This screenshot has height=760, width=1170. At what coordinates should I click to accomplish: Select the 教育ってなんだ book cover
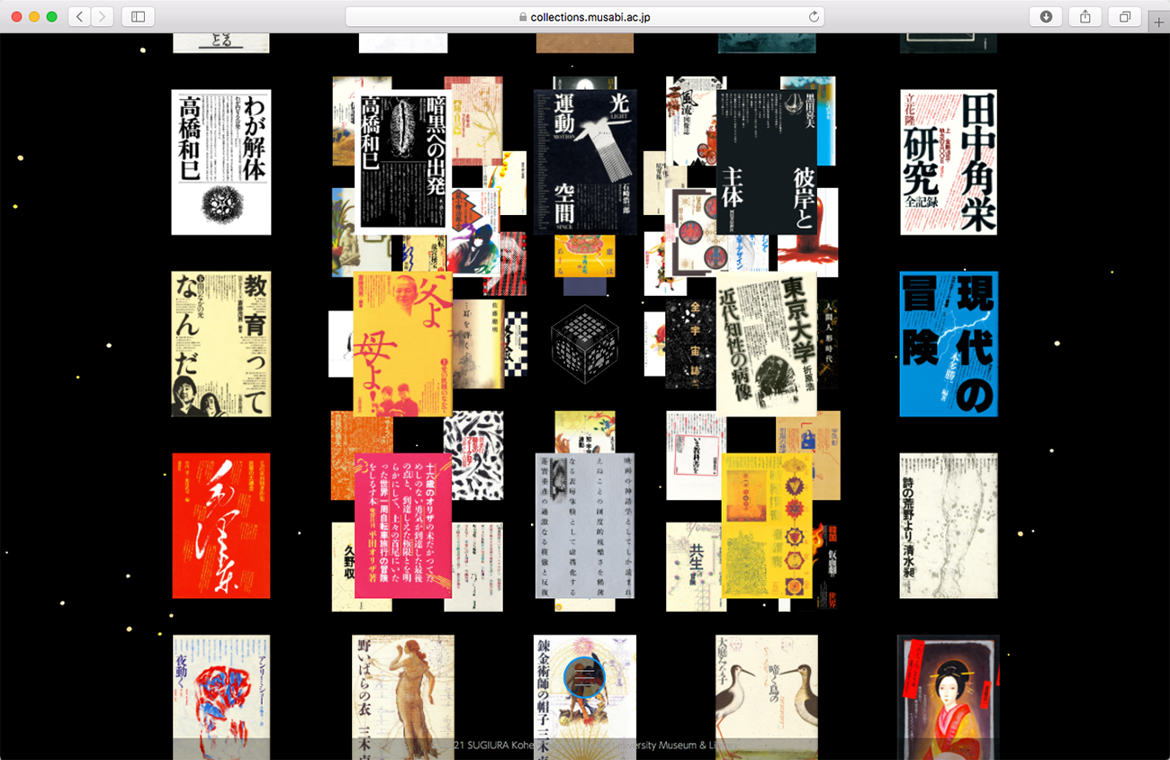pos(221,344)
